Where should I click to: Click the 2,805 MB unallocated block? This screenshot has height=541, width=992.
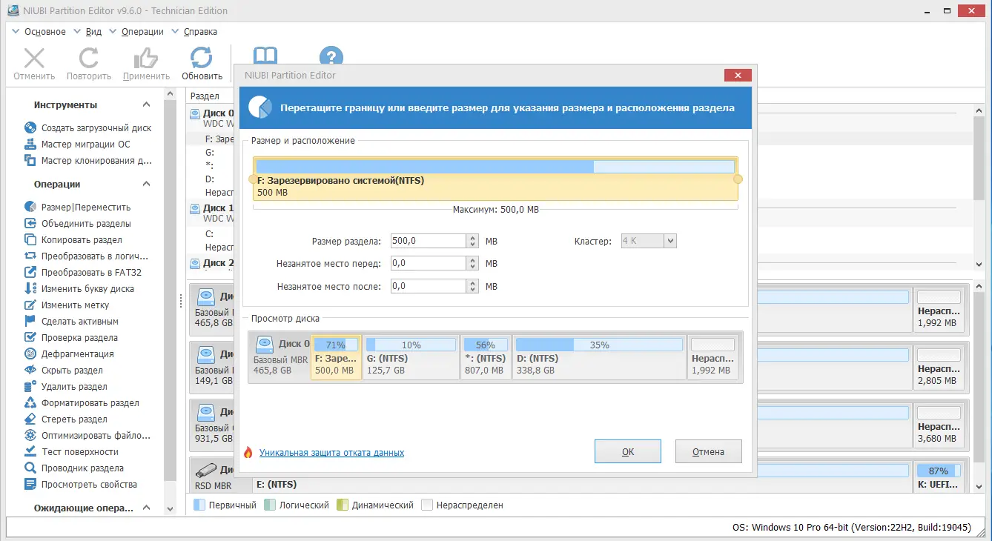940,368
